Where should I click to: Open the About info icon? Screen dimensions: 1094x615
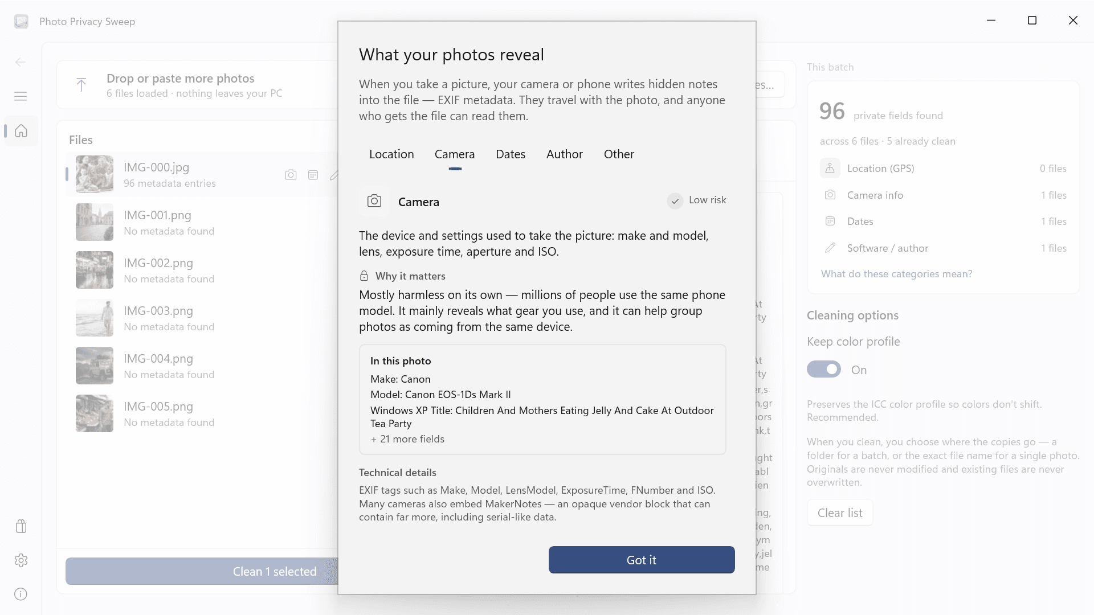click(21, 594)
